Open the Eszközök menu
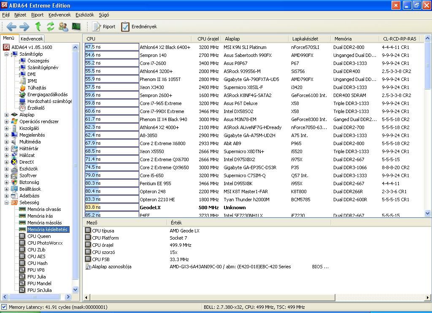 [84, 15]
